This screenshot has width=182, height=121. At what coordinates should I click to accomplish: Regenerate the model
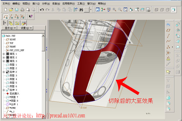click(75, 10)
